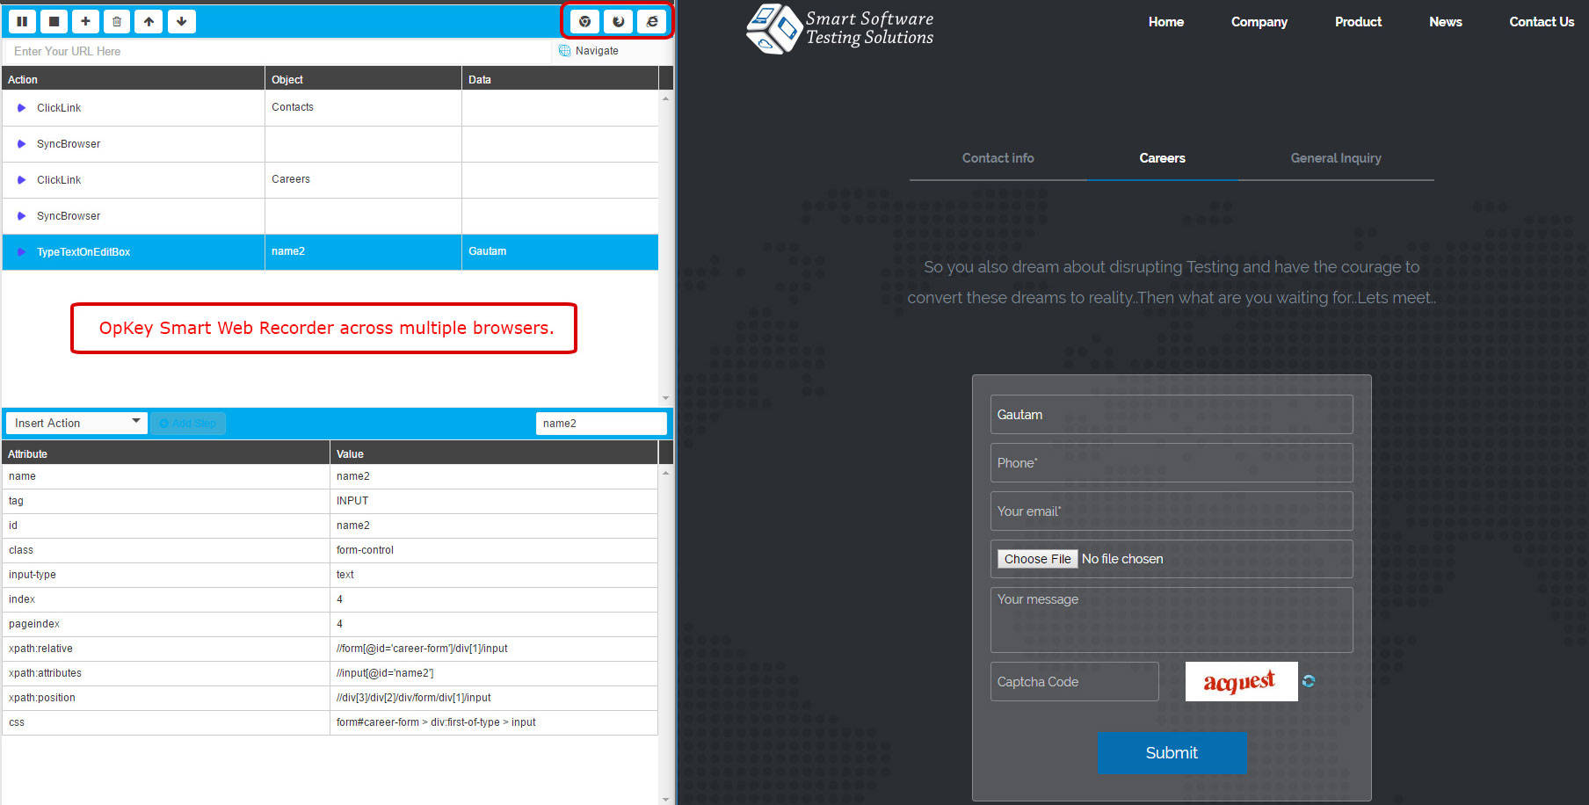Pause the recording

click(x=22, y=21)
